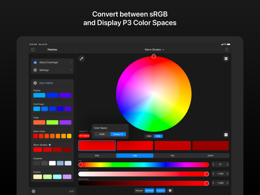Choose the Decimal value format
The width and height of the screenshot is (260, 195).
149,190
